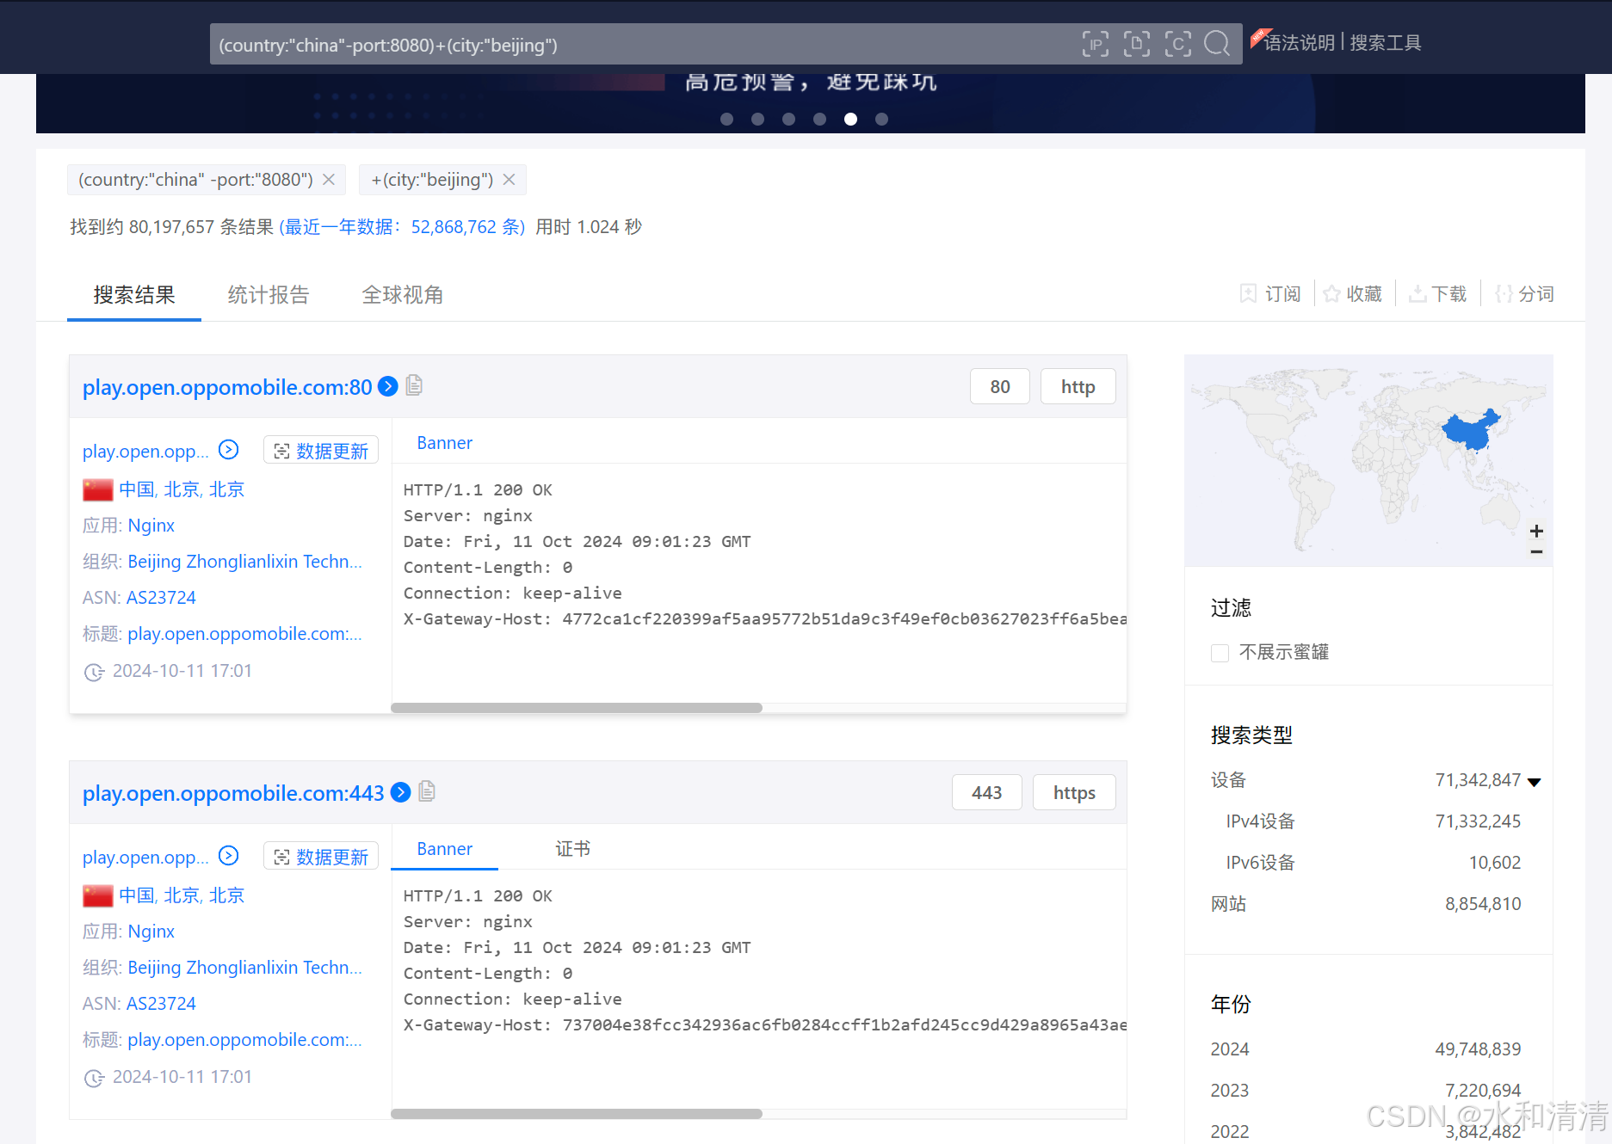
Task: Click title play.open.oppomobile.com link in port 443 card
Action: tap(244, 1040)
